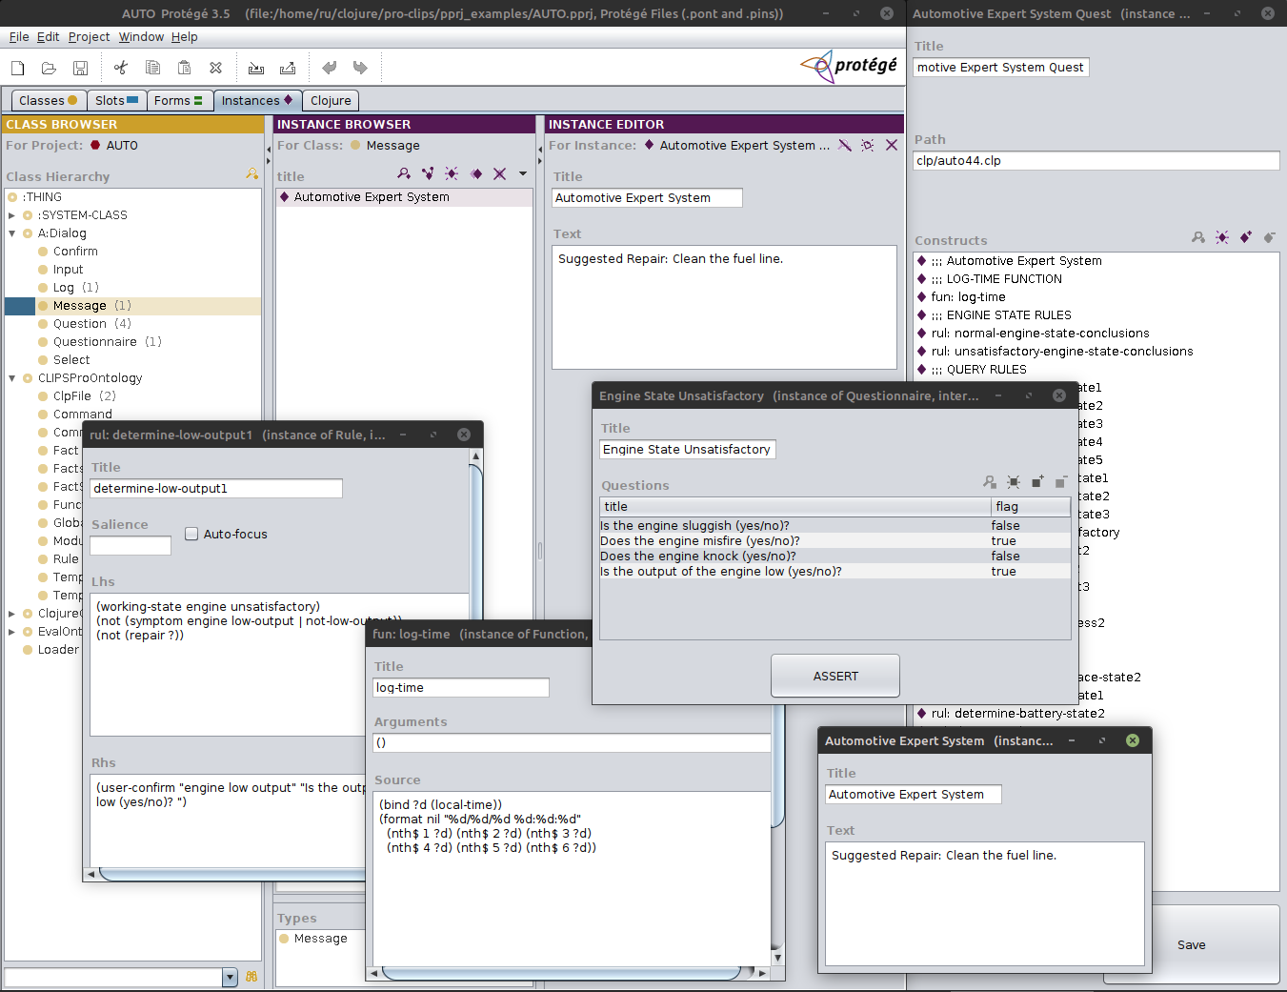Click the toolbar delete X icon
Viewport: 1287px width, 992px height.
pyautogui.click(x=216, y=68)
